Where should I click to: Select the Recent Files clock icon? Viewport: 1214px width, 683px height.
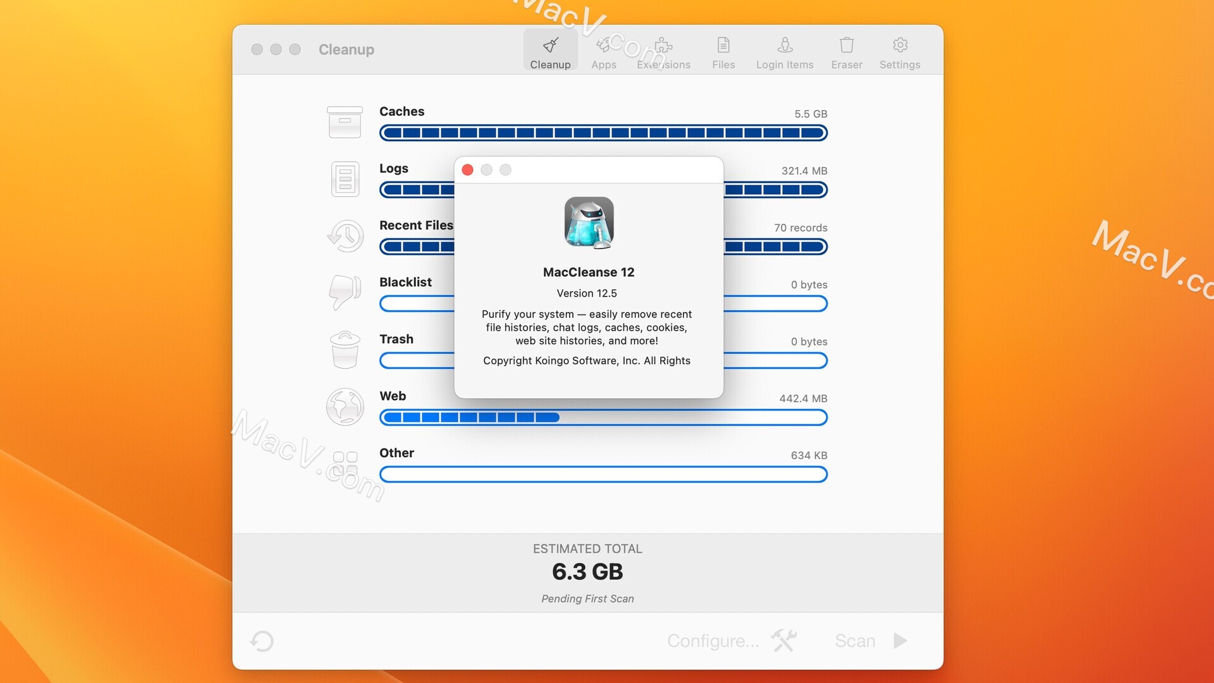pos(345,236)
